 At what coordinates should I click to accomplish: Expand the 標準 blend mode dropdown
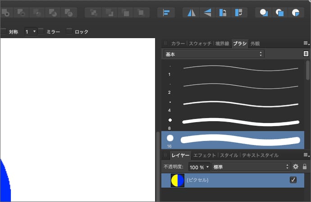[251, 167]
